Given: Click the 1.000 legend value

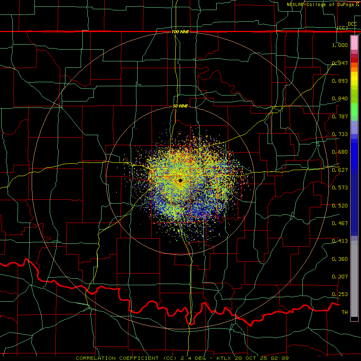Looking at the screenshot, I should tap(340, 45).
